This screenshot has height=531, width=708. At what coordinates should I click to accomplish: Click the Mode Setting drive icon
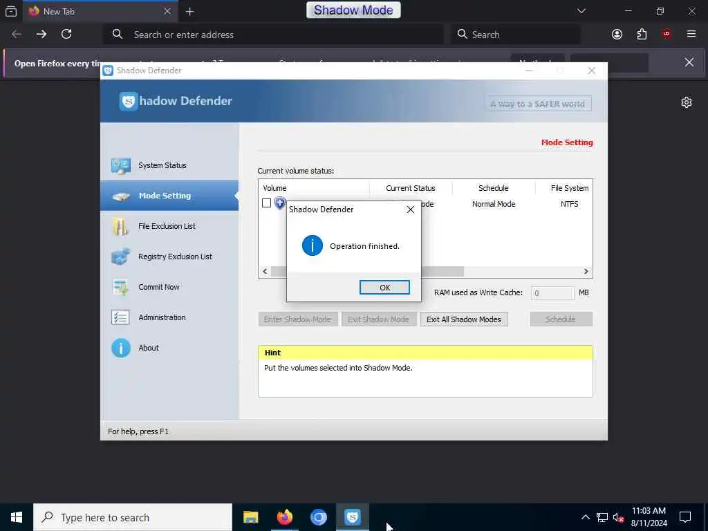pos(121,196)
